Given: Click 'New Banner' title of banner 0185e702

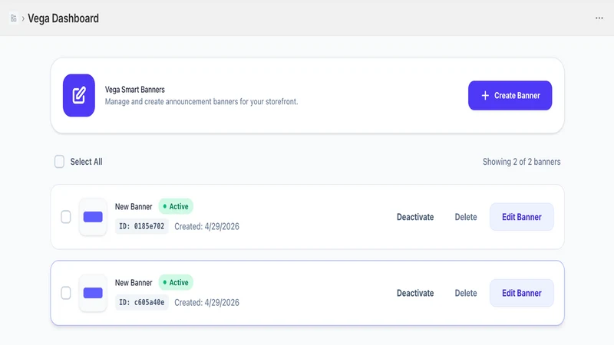Looking at the screenshot, I should tap(134, 206).
